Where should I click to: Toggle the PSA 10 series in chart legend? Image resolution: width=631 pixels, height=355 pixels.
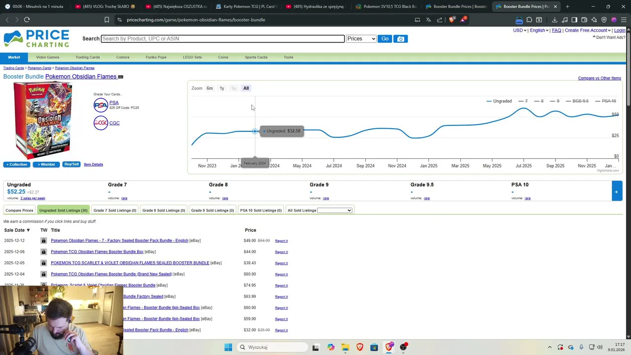[605, 101]
